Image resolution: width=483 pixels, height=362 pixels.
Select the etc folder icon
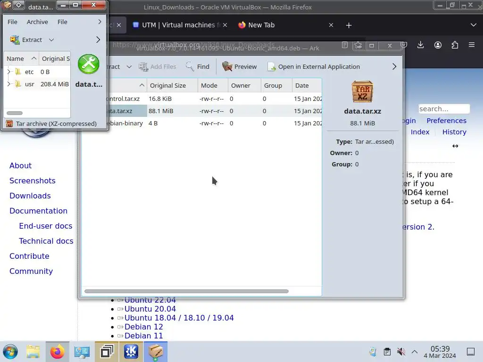point(18,72)
